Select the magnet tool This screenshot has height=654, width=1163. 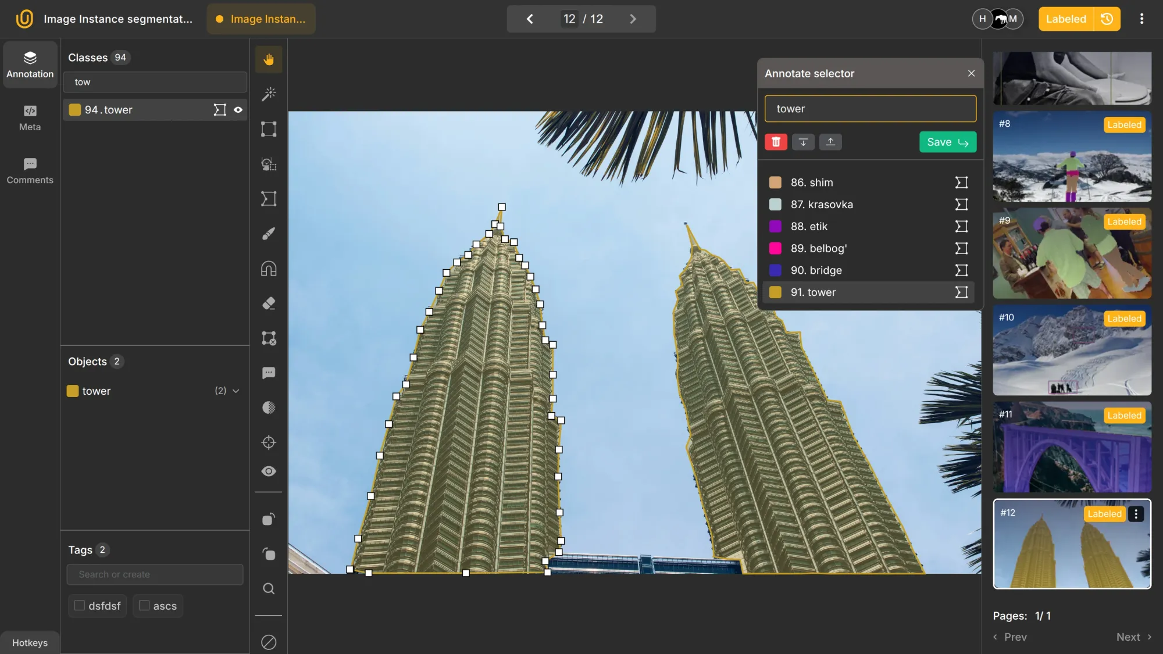(x=268, y=269)
